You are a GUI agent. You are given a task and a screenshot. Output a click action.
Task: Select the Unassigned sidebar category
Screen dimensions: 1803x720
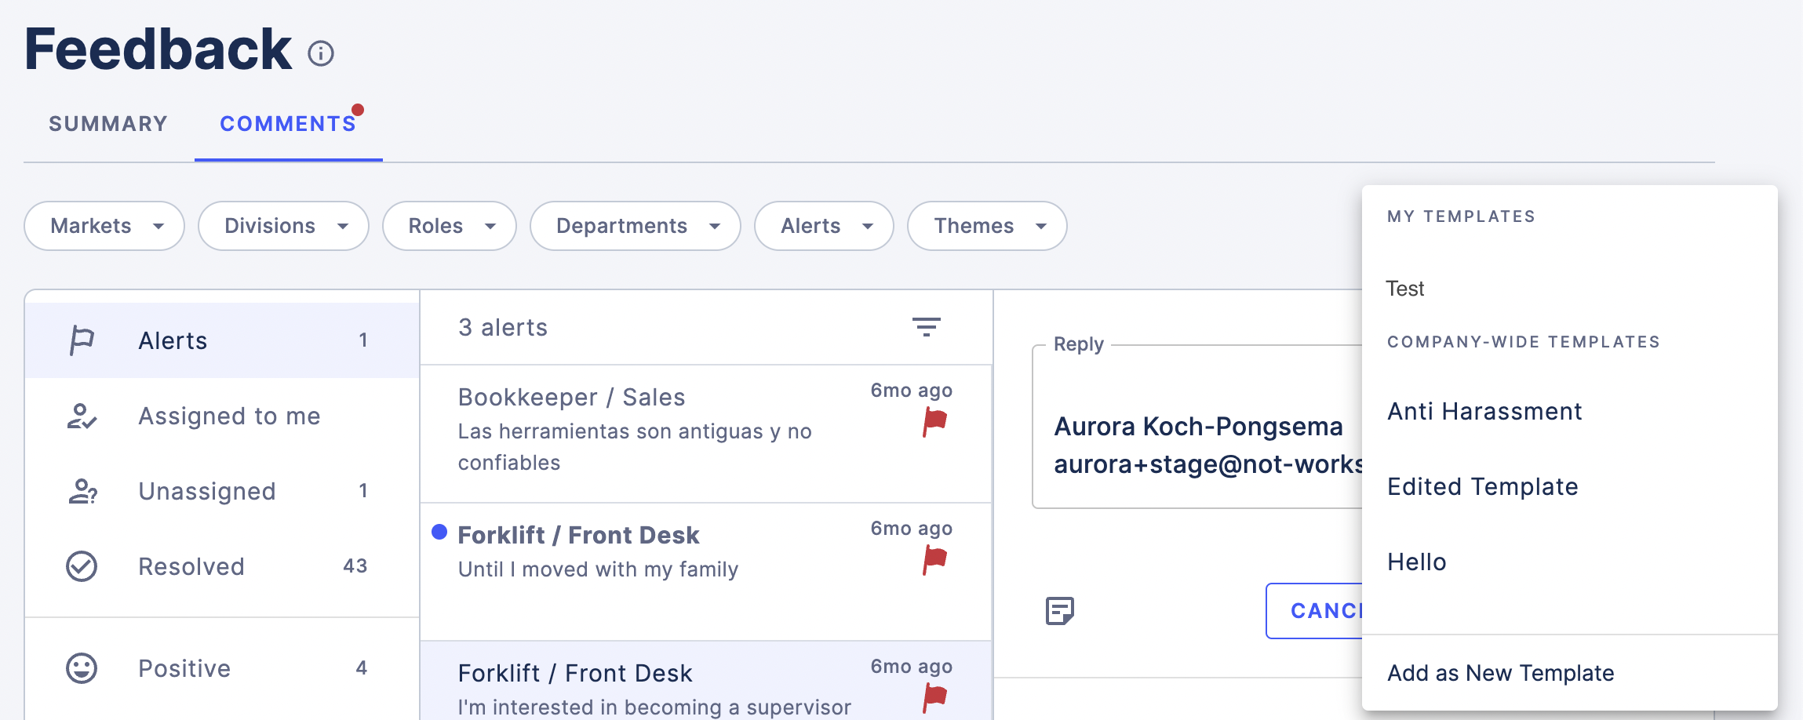click(222, 491)
